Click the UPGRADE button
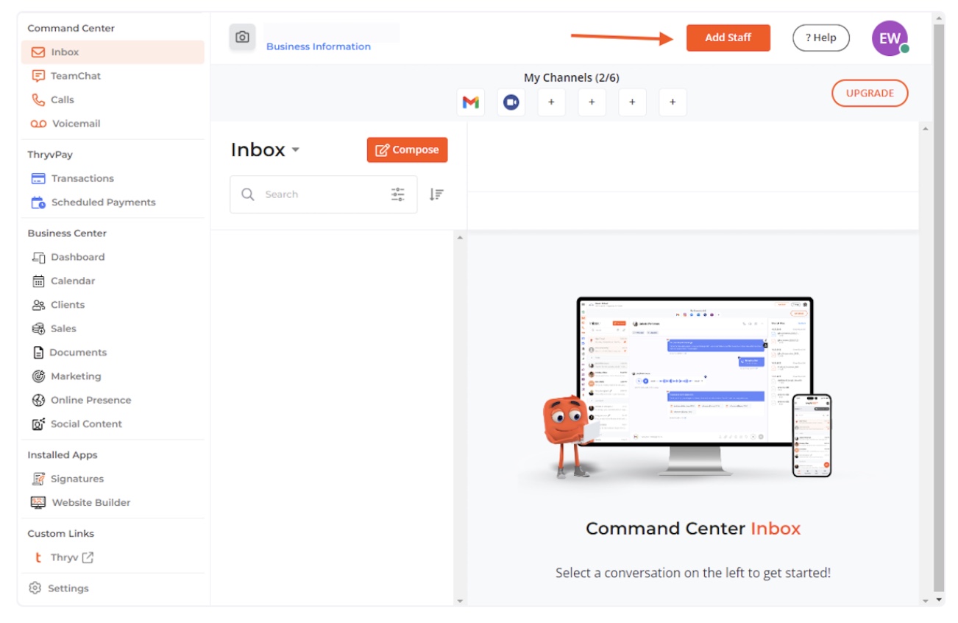Viewport: 958px width, 623px height. coord(870,93)
